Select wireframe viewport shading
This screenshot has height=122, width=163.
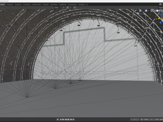pyautogui.click(x=155, y=11)
